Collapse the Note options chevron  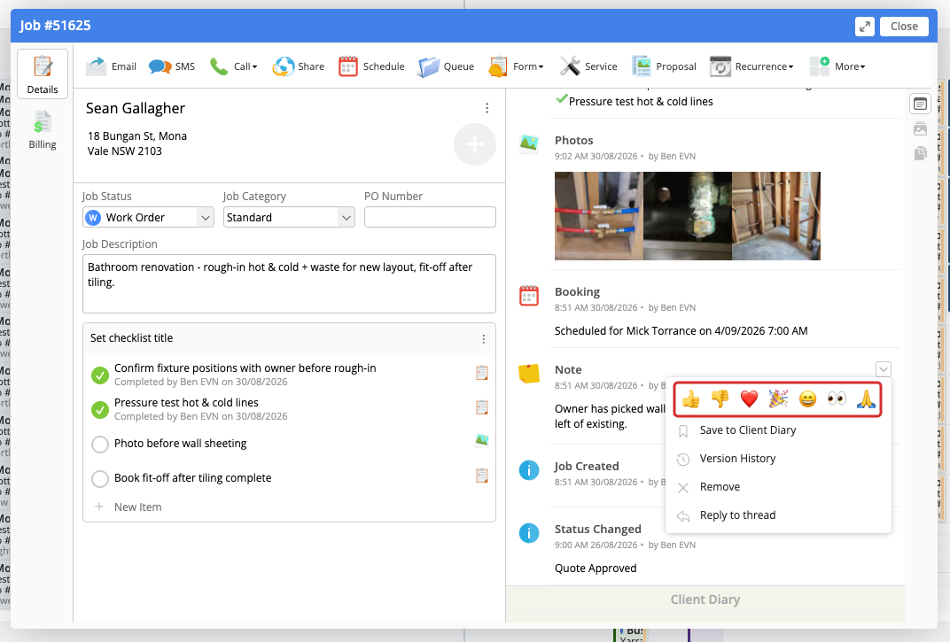tap(884, 369)
